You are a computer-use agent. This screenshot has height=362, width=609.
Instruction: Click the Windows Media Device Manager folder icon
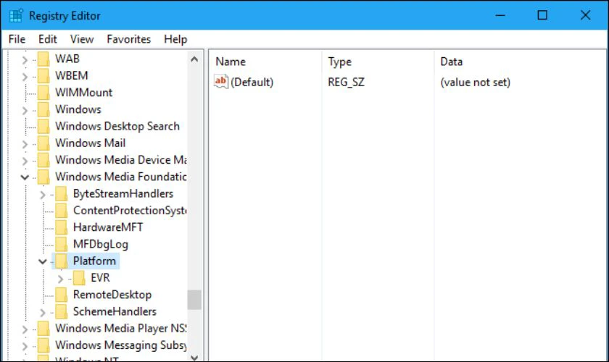(43, 160)
